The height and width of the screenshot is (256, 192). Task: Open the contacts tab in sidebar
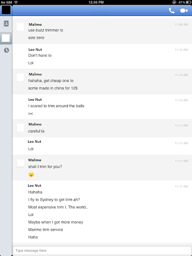click(x=6, y=24)
